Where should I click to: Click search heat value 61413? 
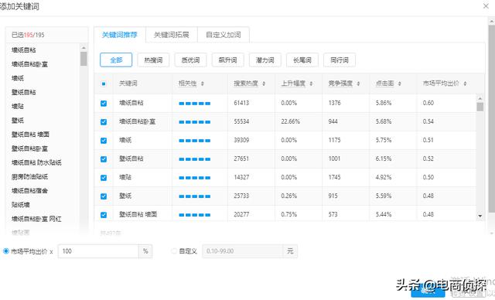(x=241, y=103)
